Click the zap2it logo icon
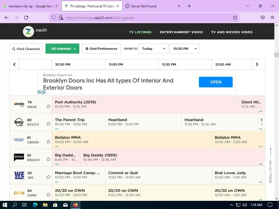The height and width of the screenshot is (209, 279). click(28, 32)
